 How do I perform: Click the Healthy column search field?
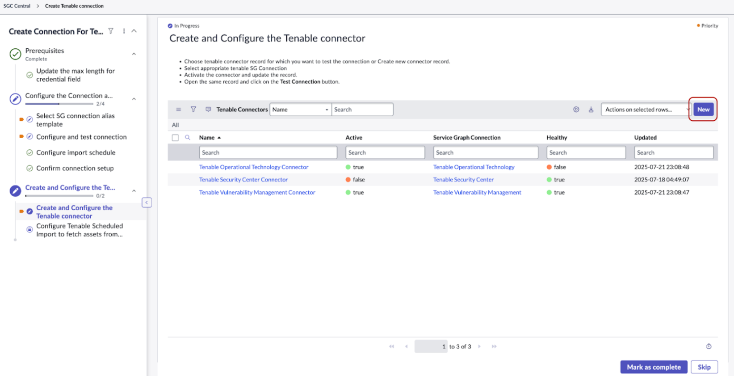click(x=586, y=152)
